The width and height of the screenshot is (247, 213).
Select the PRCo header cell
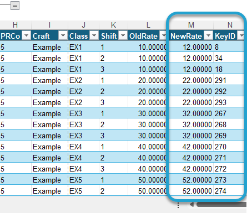pyautogui.click(x=16, y=35)
